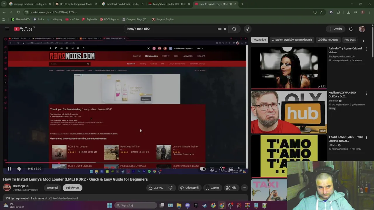Switch to Lenny's Mod Loader RDR tab

(169, 4)
